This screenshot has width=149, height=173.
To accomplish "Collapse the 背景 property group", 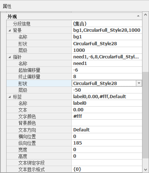I will pos(9,30).
